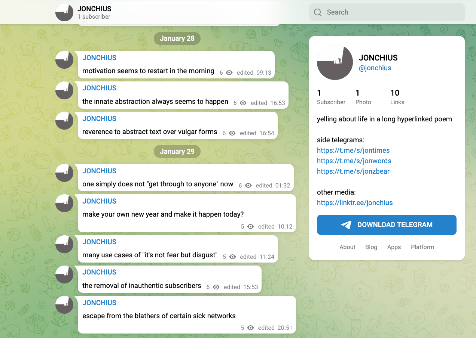Click author name on "motivation seems to restart" message
This screenshot has height=338, width=476.
click(x=99, y=58)
